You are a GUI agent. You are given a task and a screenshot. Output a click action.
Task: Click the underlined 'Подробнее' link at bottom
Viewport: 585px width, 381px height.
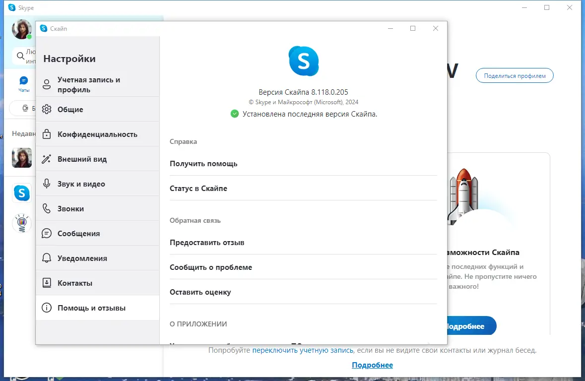tap(372, 365)
